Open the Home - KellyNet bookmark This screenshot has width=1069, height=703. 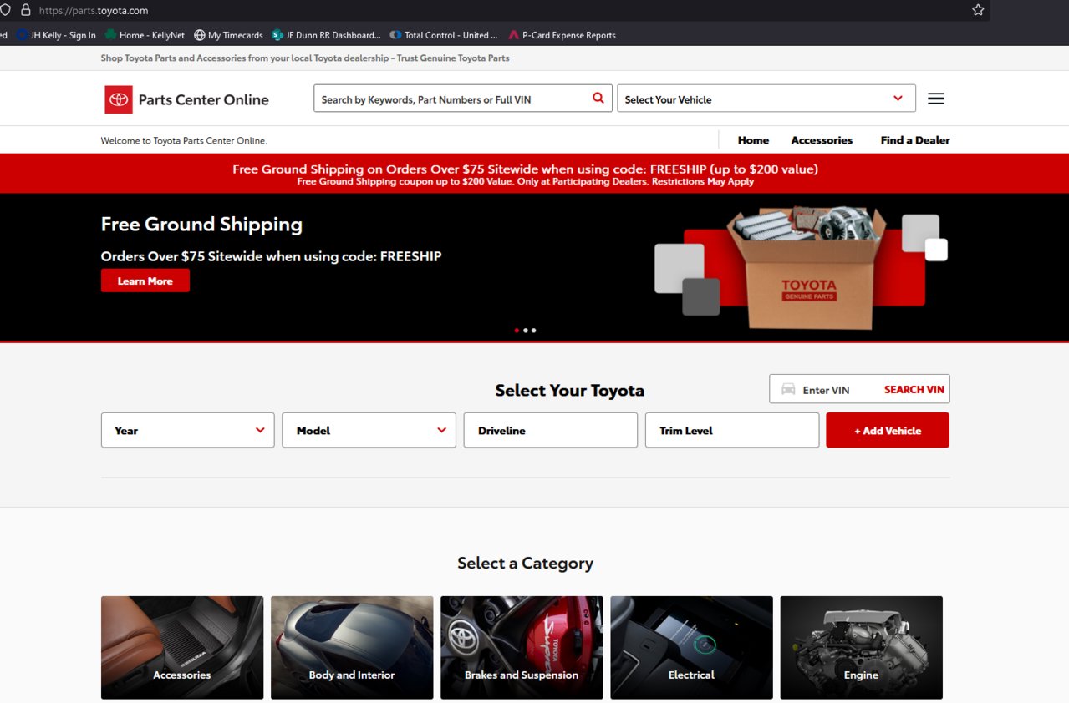[145, 35]
